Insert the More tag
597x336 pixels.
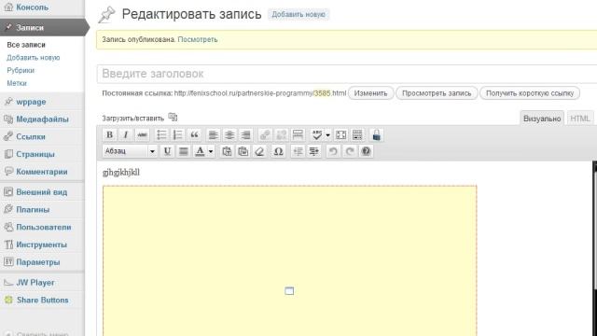pyautogui.click(x=298, y=134)
